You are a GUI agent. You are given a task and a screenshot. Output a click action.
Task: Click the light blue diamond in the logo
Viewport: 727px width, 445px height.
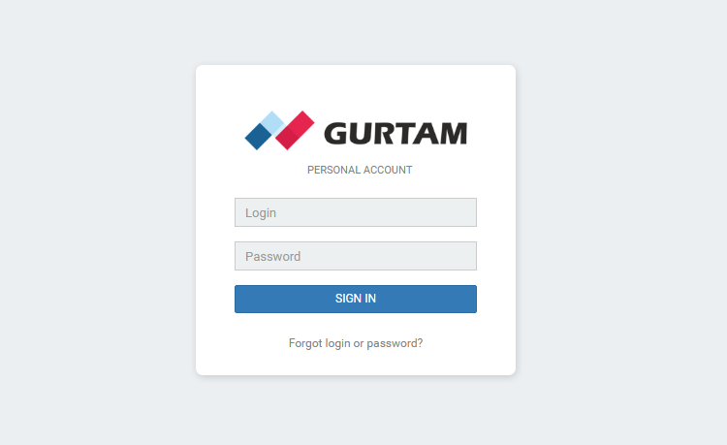coord(272,123)
